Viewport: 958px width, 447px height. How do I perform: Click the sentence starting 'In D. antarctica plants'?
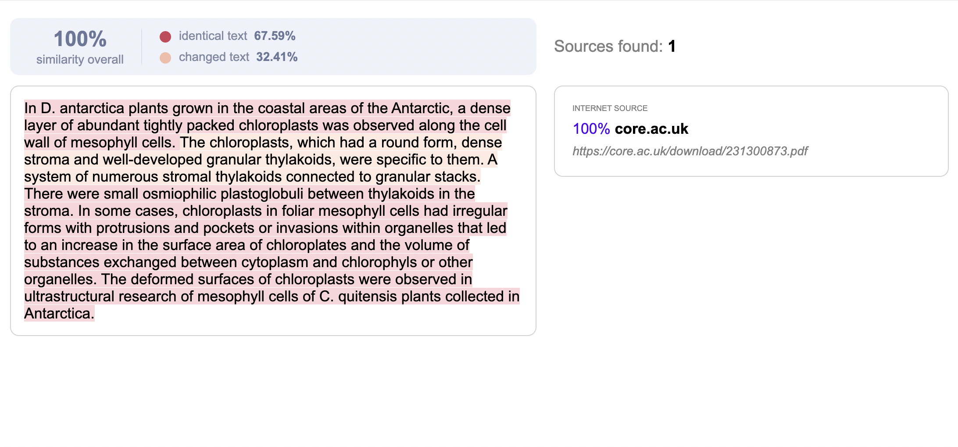point(267,125)
